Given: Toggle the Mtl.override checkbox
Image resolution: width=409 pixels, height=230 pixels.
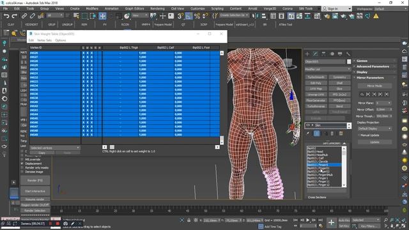Looking at the screenshot, I should [x=22, y=159].
